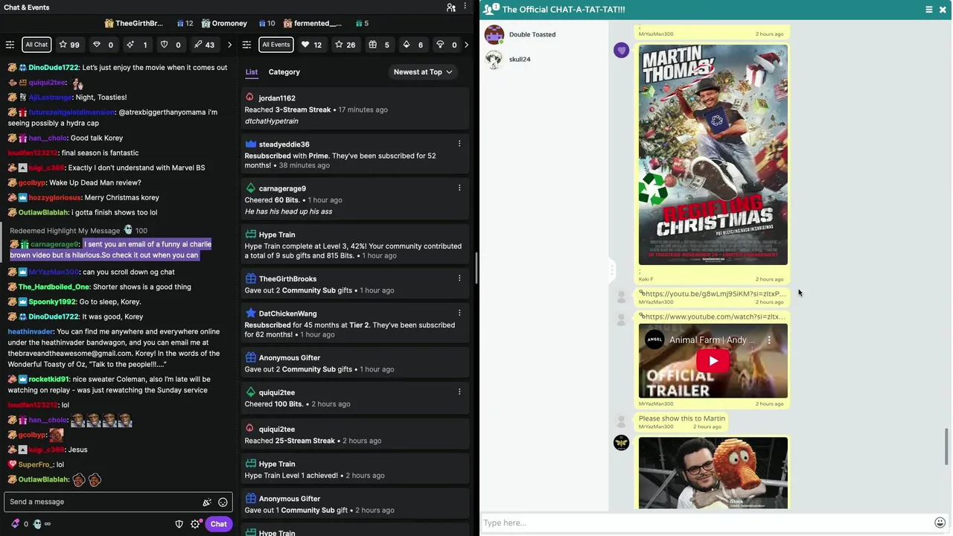This screenshot has width=953, height=536.
Task: Switch to the List tab
Action: click(252, 72)
